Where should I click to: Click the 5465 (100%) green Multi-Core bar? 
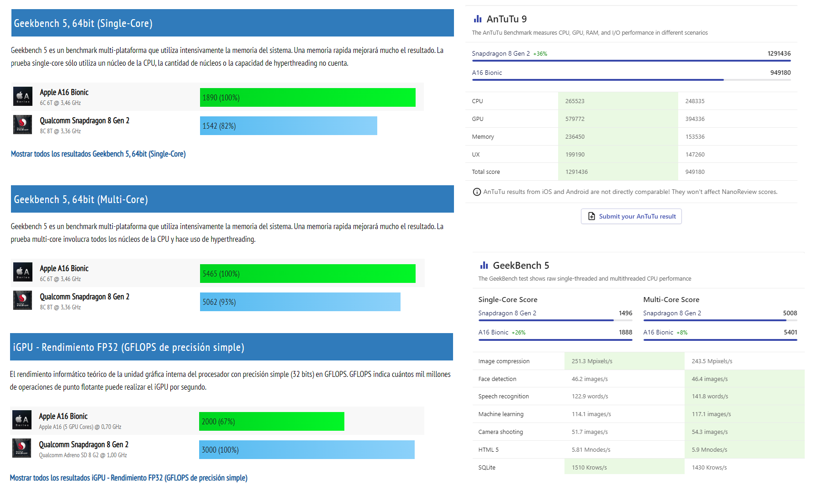click(x=308, y=274)
